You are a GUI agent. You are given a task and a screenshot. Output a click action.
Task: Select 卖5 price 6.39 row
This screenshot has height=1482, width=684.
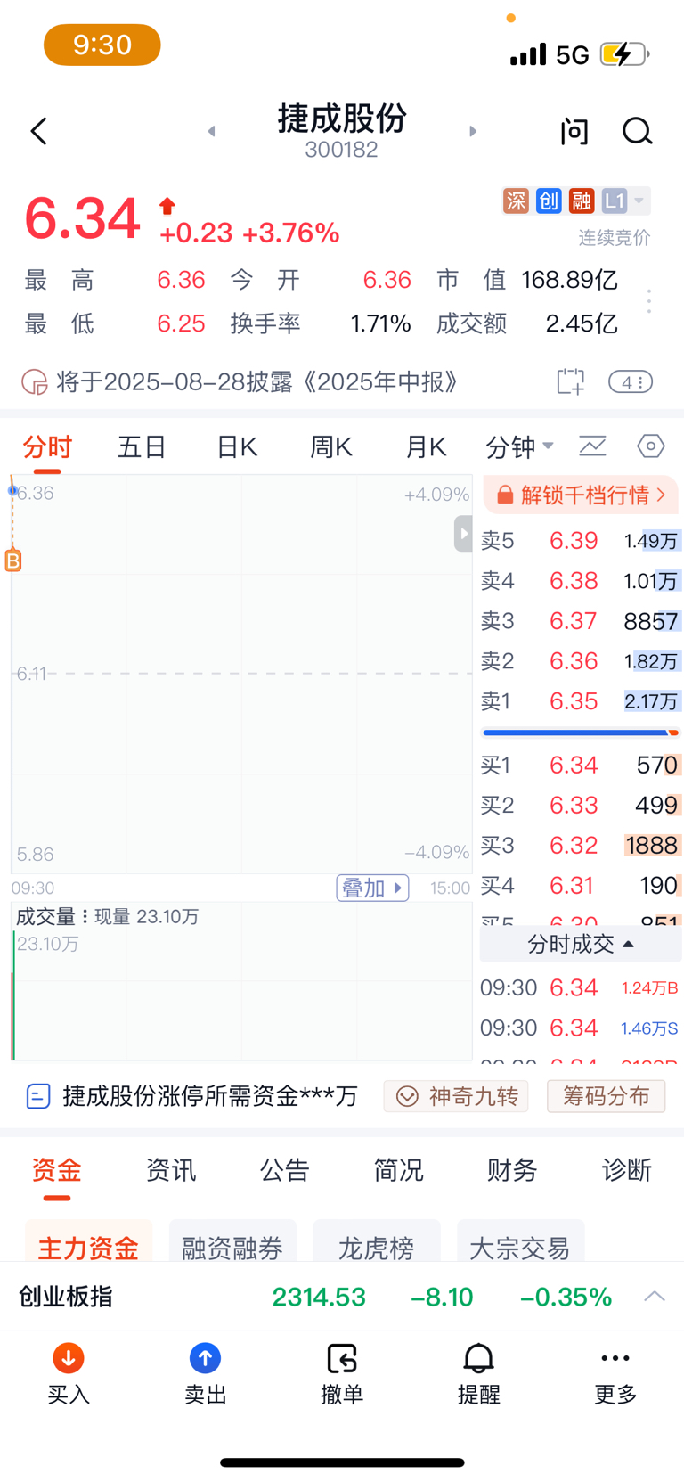[581, 541]
